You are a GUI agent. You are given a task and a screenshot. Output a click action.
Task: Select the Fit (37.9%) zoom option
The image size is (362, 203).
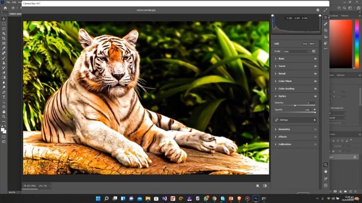tap(29, 186)
